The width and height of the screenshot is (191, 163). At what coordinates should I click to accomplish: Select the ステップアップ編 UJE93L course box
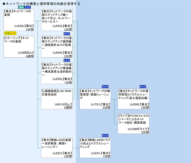point(57,20)
